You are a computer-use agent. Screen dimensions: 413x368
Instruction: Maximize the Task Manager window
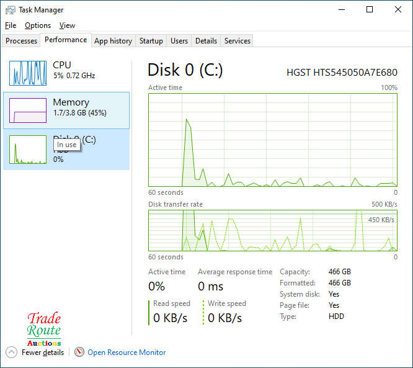(x=370, y=10)
